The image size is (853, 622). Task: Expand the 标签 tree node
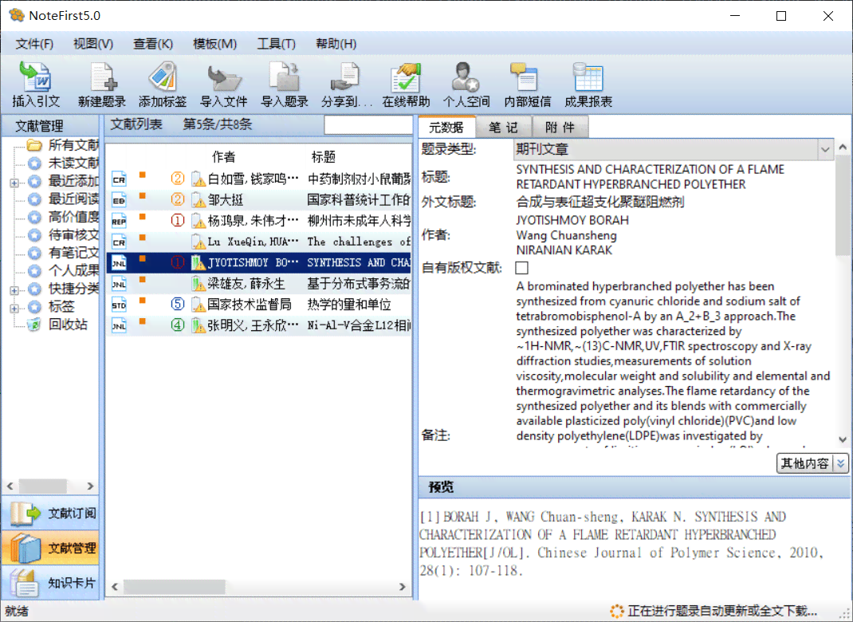[14, 308]
